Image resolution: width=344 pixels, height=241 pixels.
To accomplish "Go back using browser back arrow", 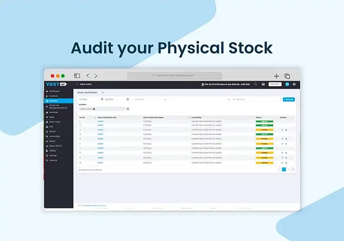I will coord(88,76).
